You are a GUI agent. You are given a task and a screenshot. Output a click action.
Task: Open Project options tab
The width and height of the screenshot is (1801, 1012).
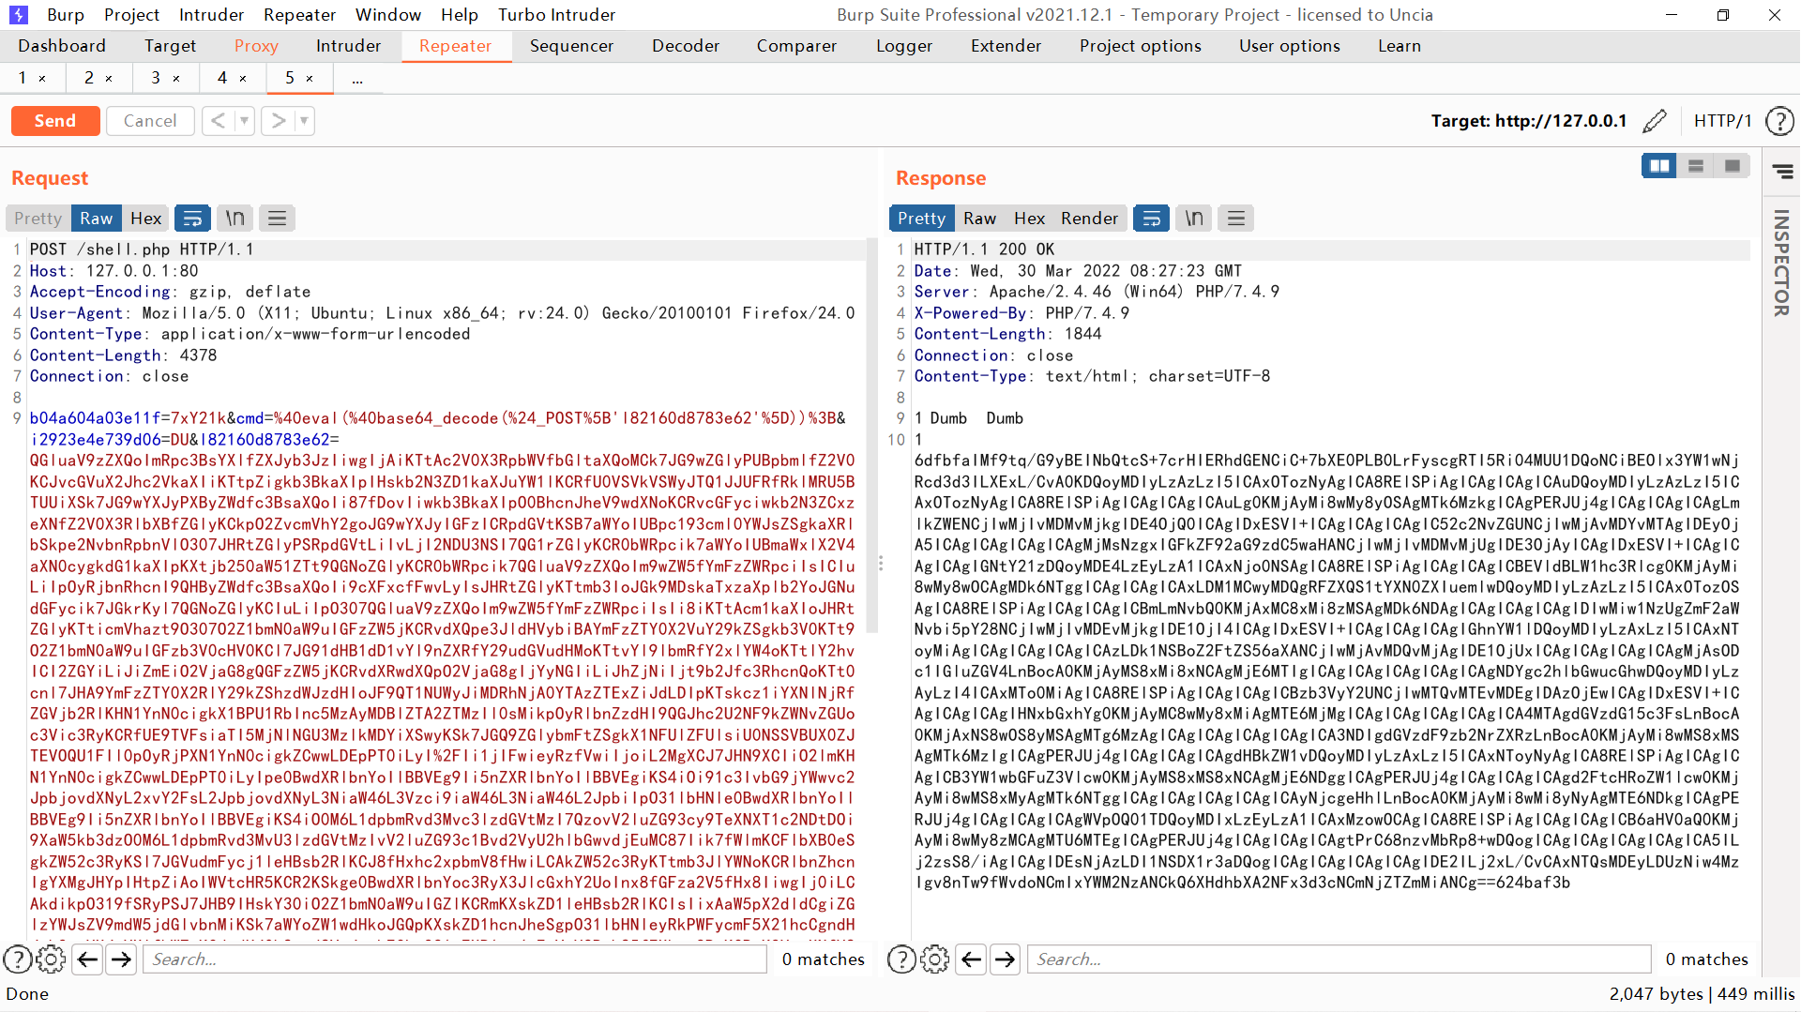pyautogui.click(x=1140, y=46)
